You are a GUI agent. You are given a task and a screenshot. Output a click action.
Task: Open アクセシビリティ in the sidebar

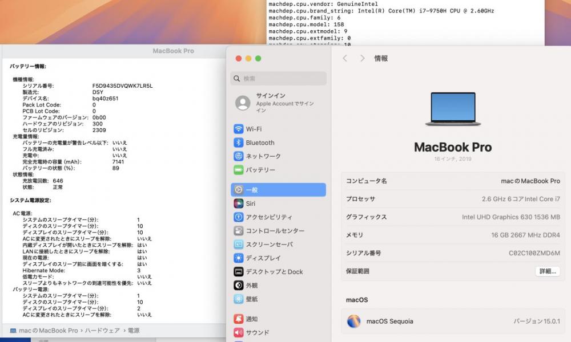coord(278,217)
